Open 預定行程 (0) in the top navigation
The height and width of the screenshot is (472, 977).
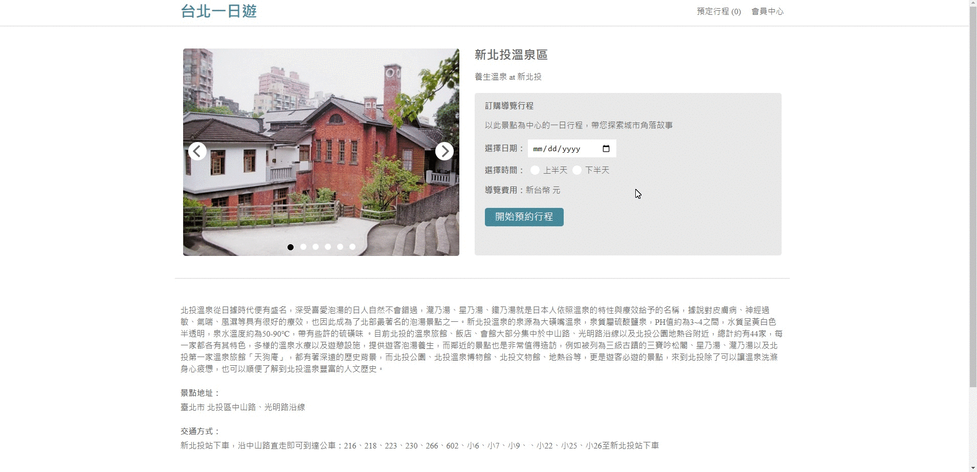point(719,11)
